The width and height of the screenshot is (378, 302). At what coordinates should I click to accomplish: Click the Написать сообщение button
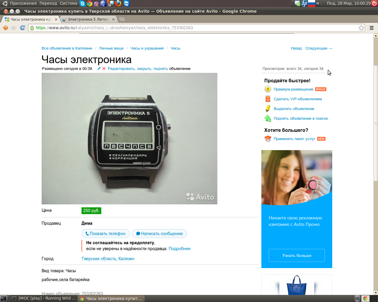[159, 234]
